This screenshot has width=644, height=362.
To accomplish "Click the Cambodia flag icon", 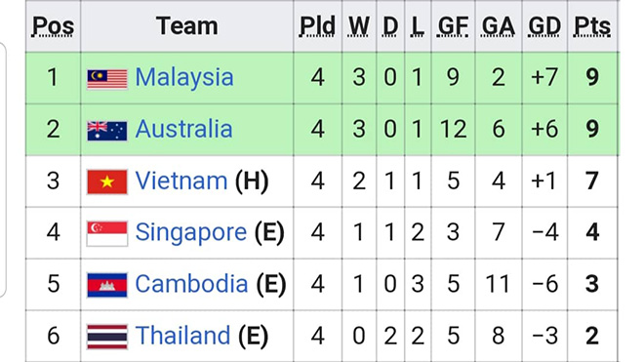I will tap(107, 285).
